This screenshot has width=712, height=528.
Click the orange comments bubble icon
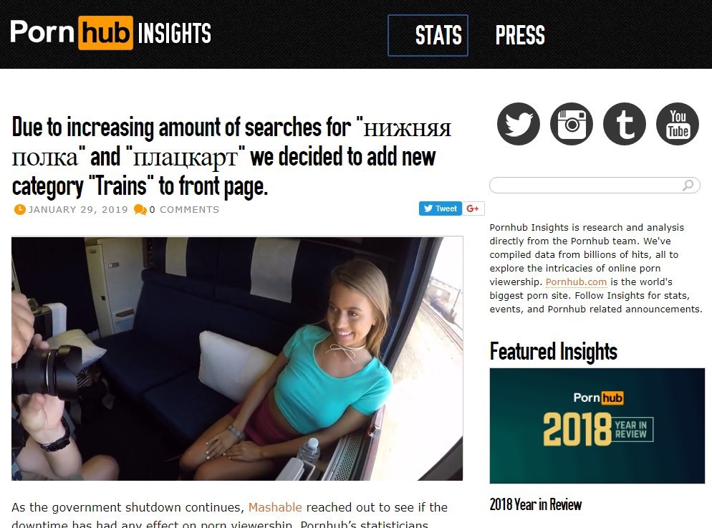140,210
